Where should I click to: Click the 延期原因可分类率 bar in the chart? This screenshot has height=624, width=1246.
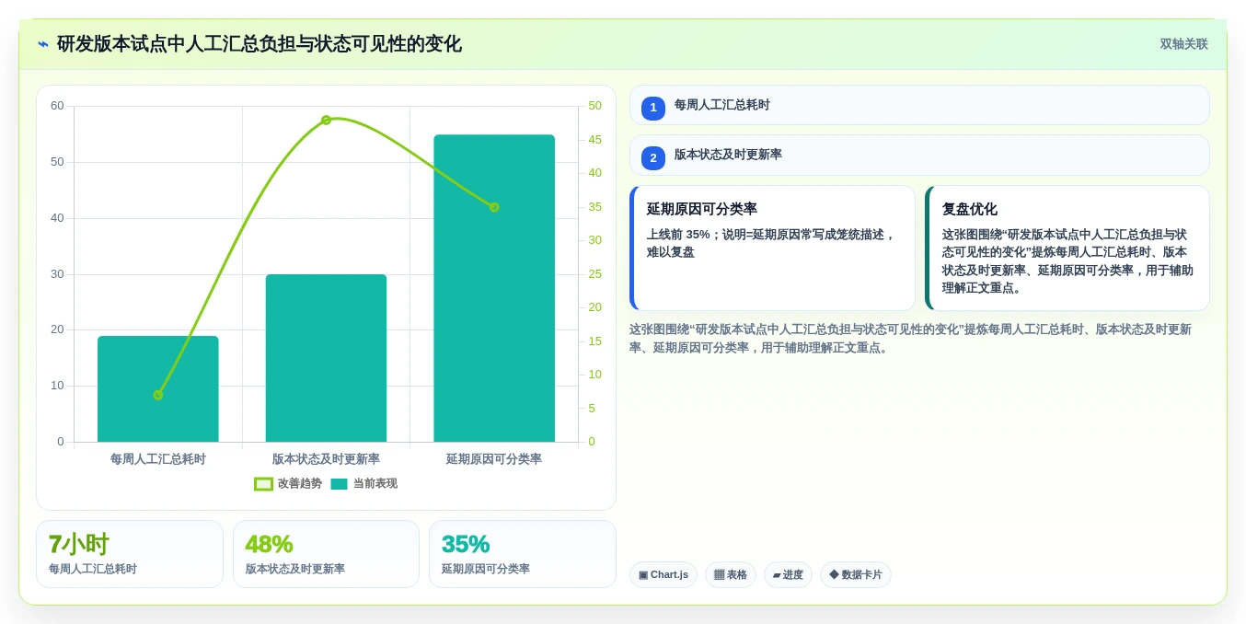pos(494,288)
